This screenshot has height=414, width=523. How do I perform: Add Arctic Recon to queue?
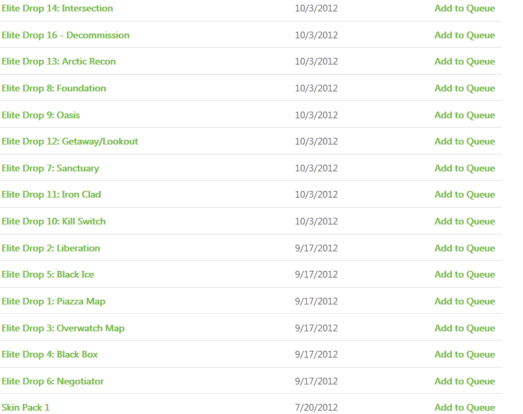(465, 61)
